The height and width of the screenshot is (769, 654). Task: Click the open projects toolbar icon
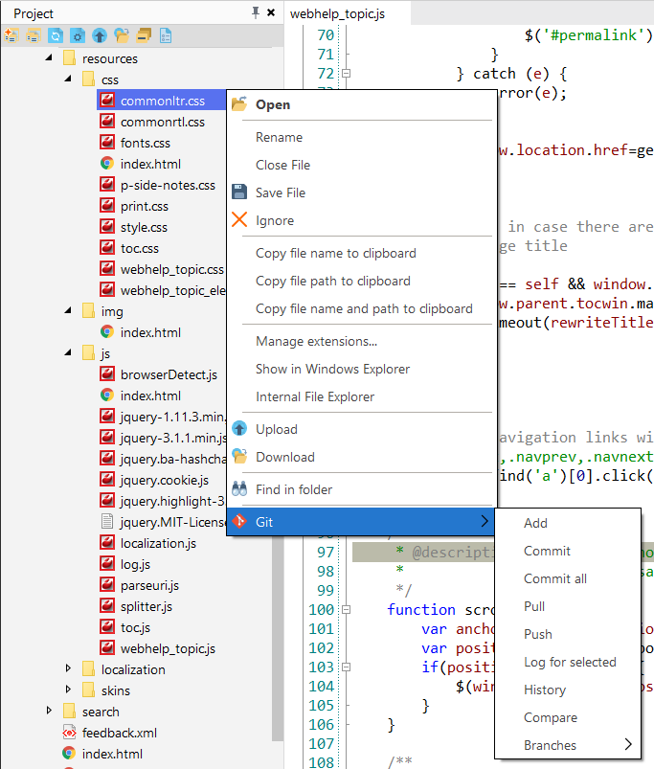34,35
